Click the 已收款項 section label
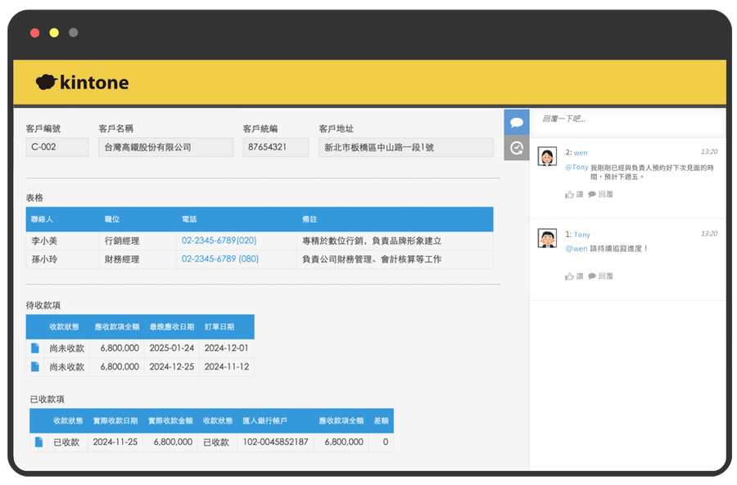Screen dimensions: 737x485 coord(47,399)
